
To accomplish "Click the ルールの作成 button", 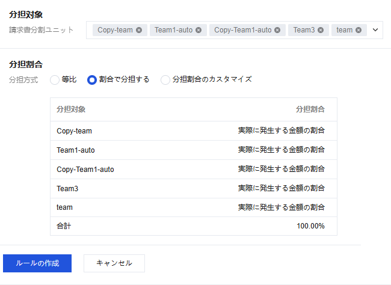I will point(37,263).
